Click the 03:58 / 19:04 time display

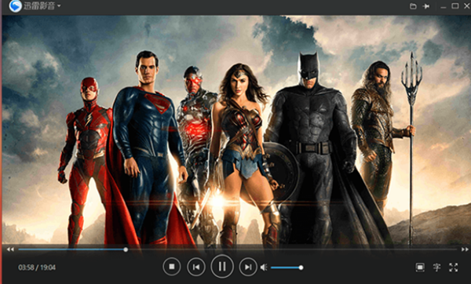tap(37, 268)
